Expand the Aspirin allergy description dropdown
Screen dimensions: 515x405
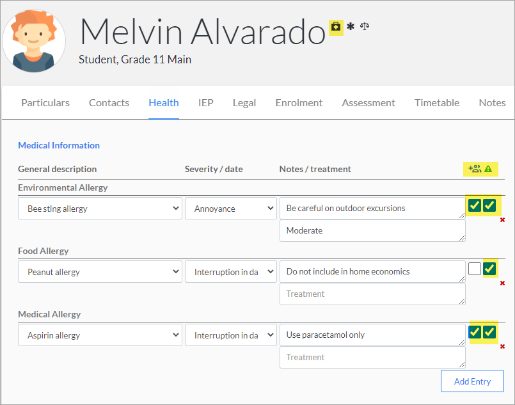coord(100,335)
